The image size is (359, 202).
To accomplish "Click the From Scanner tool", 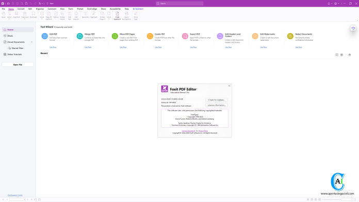I will click(117, 16).
